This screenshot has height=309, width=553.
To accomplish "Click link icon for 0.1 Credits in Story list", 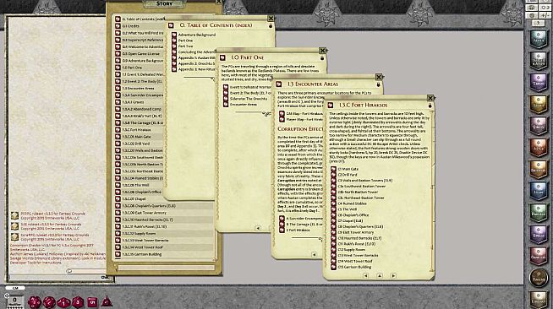I will pyautogui.click(x=118, y=25).
